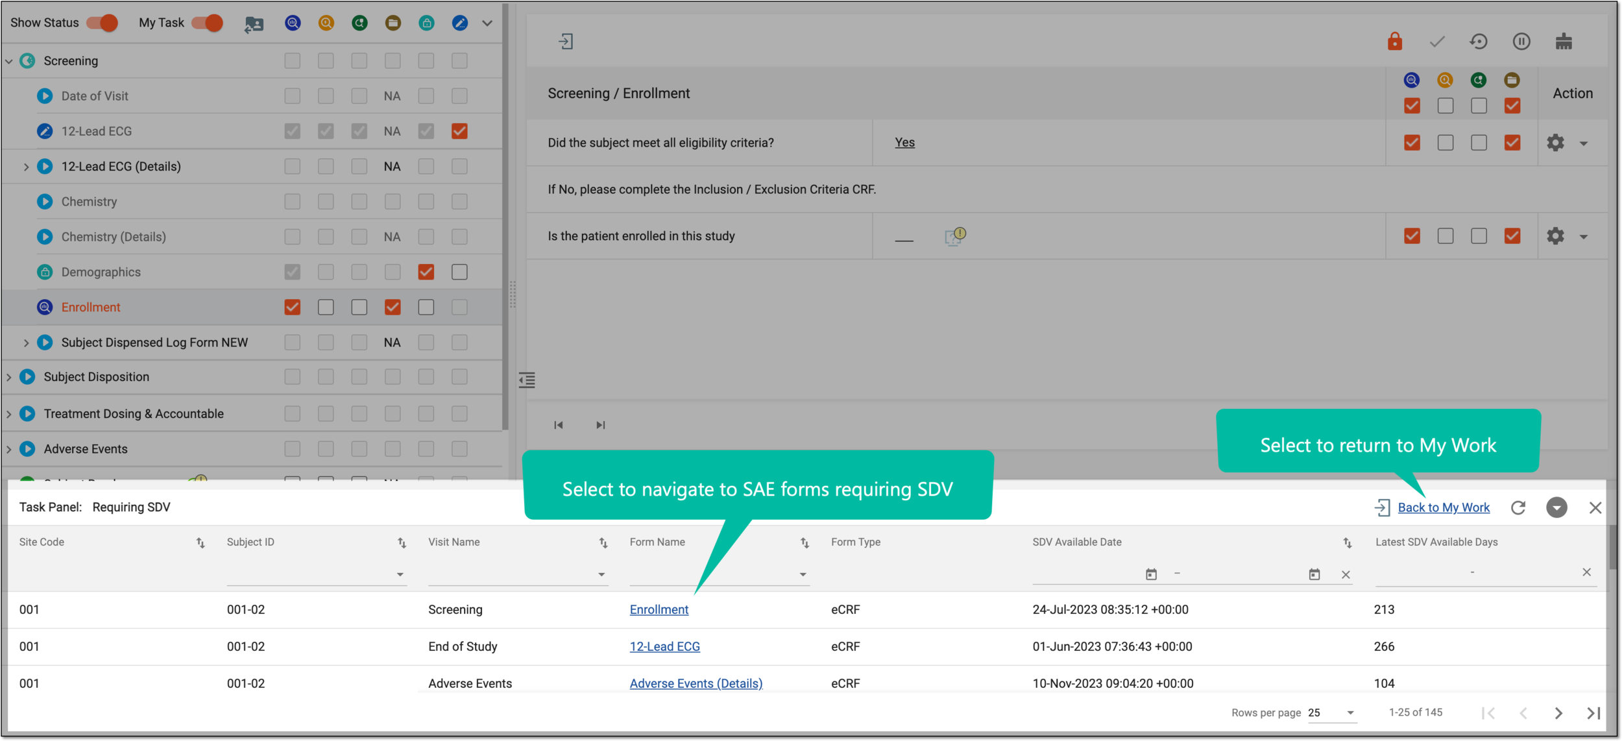Click the query warning icon for patient enrolled question

pos(955,236)
